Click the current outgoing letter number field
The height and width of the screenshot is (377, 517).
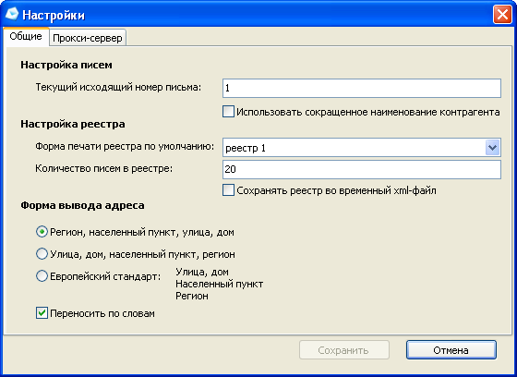[x=362, y=88]
